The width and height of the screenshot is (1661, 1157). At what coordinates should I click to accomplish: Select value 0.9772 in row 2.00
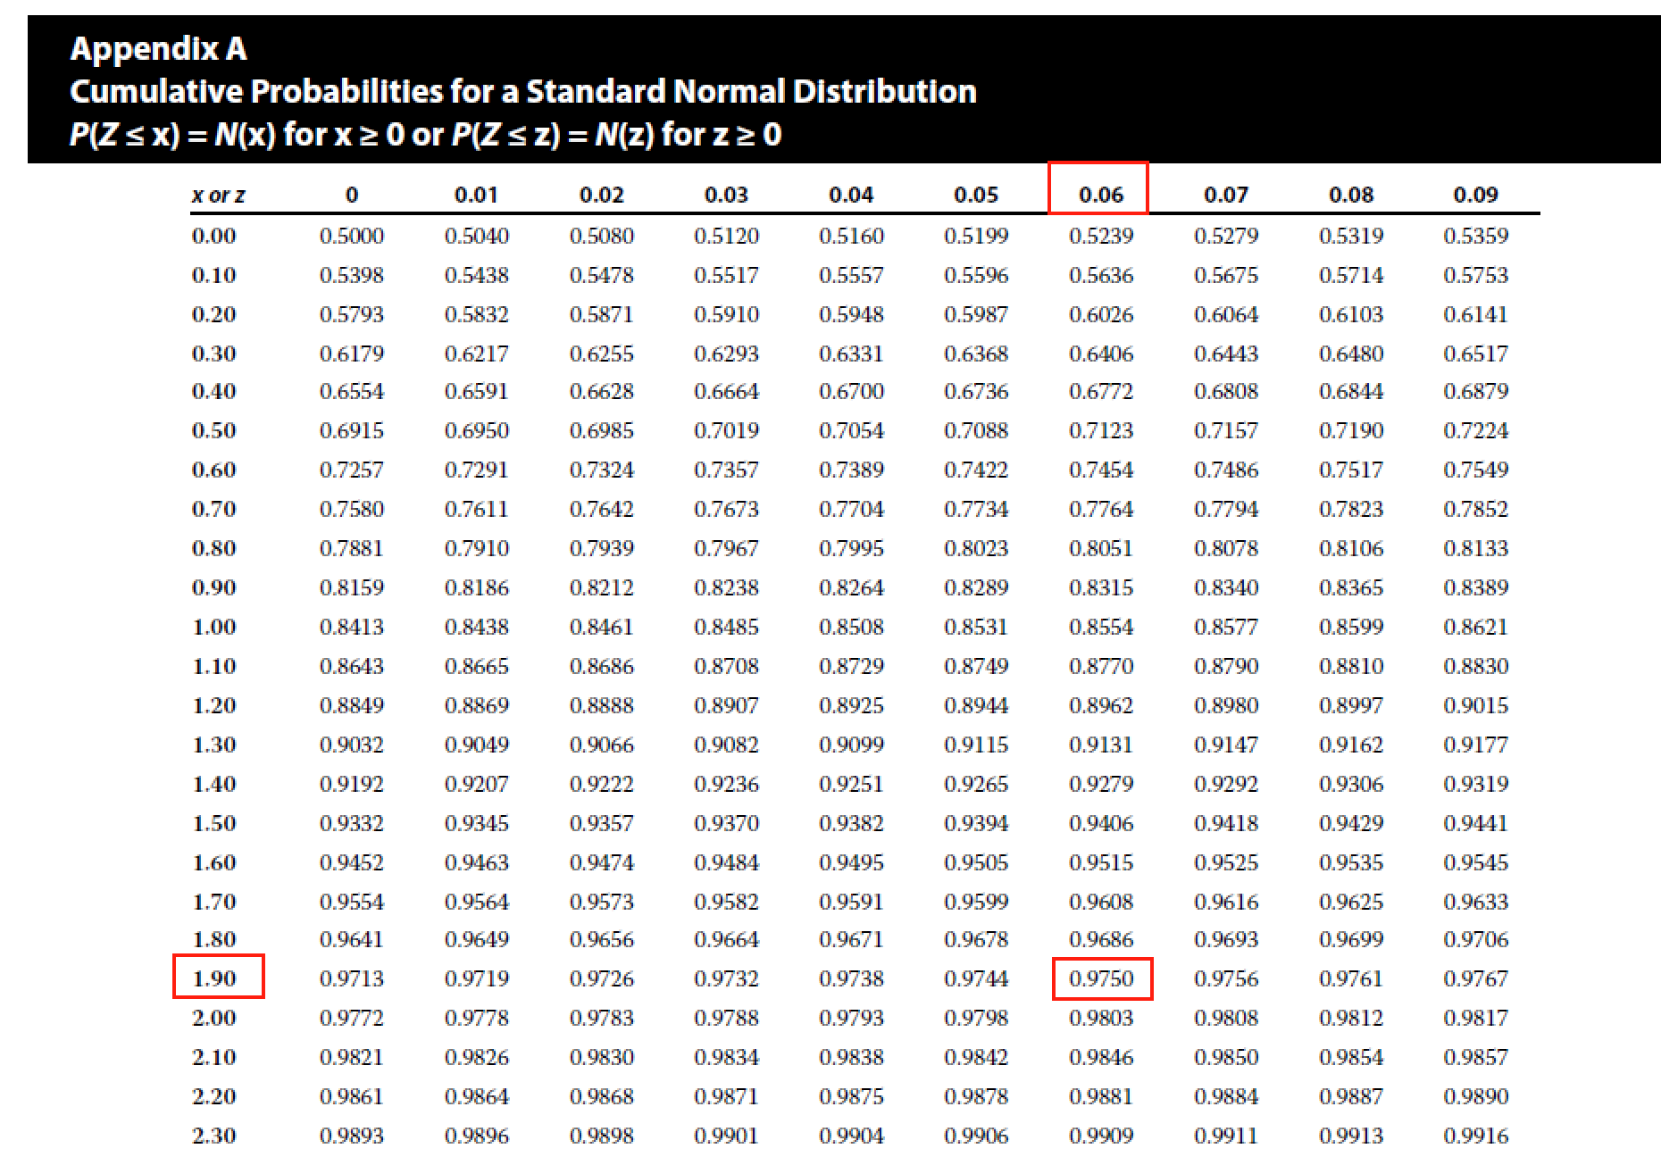click(x=352, y=1018)
